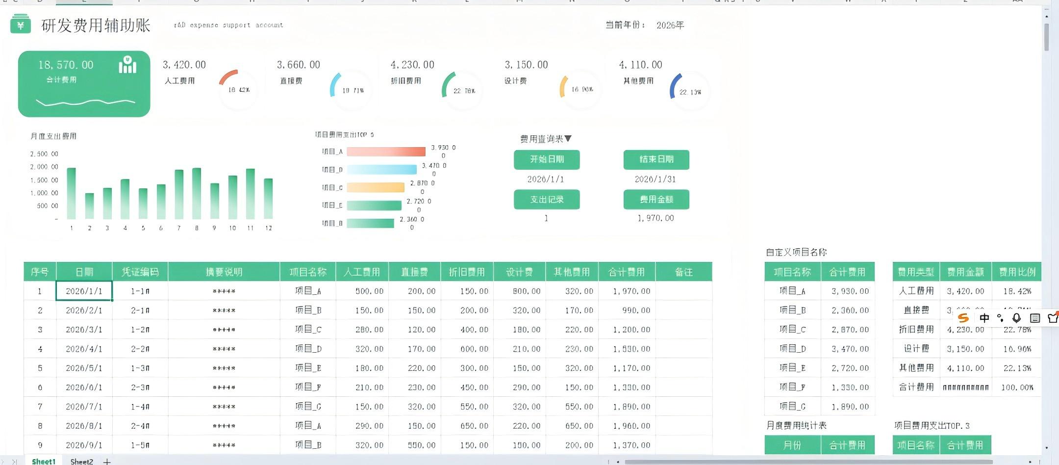The image size is (1059, 465).
Task: Click the 开始日期 button
Action: click(x=547, y=159)
